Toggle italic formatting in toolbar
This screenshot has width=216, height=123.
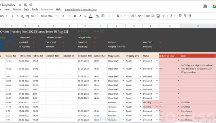click(x=80, y=16)
